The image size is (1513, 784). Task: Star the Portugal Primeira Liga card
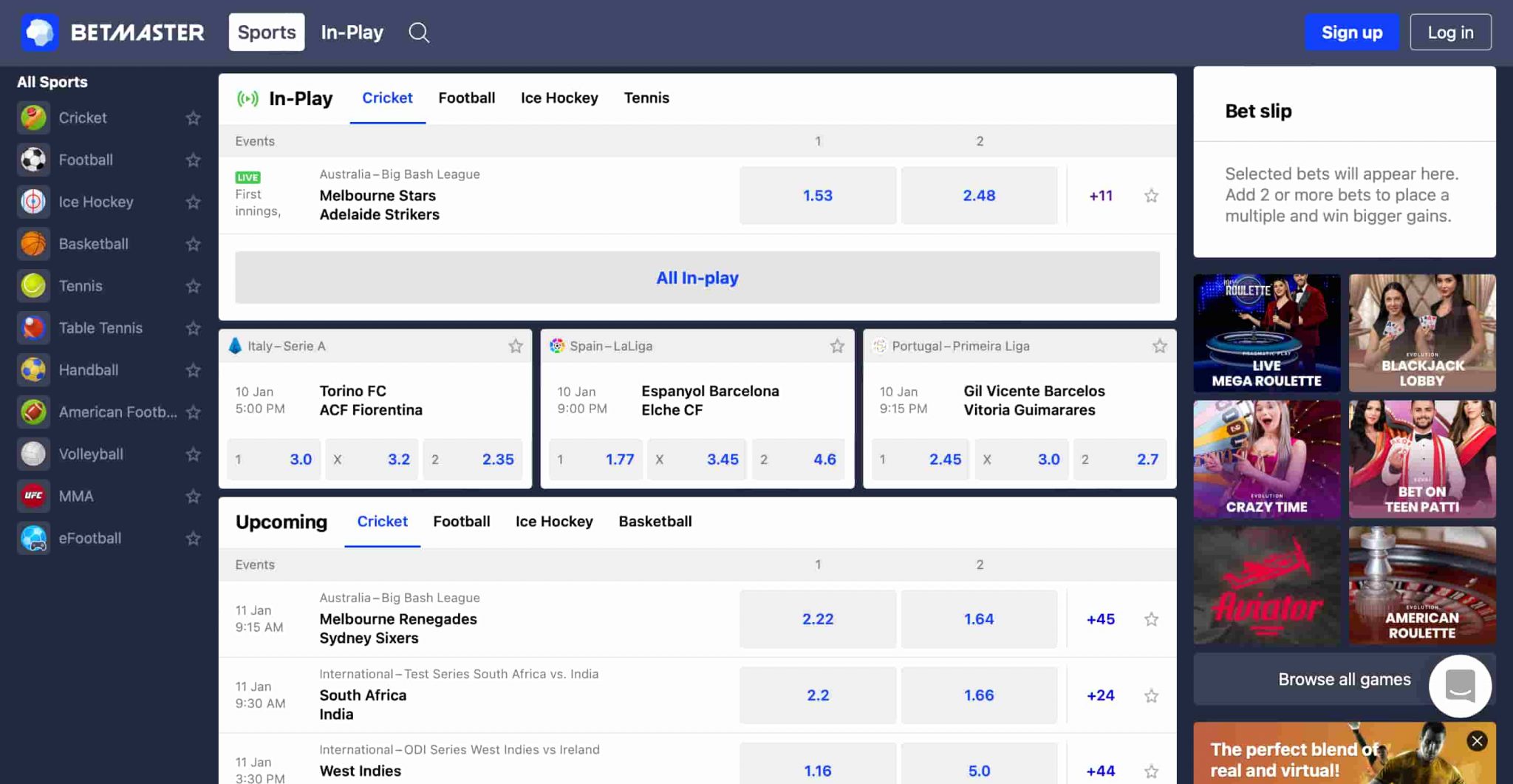[x=1160, y=346]
